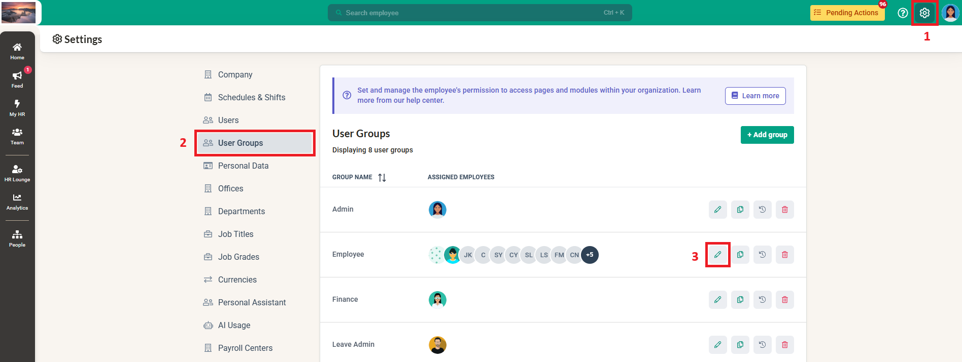Open the profile avatar menu

(950, 13)
